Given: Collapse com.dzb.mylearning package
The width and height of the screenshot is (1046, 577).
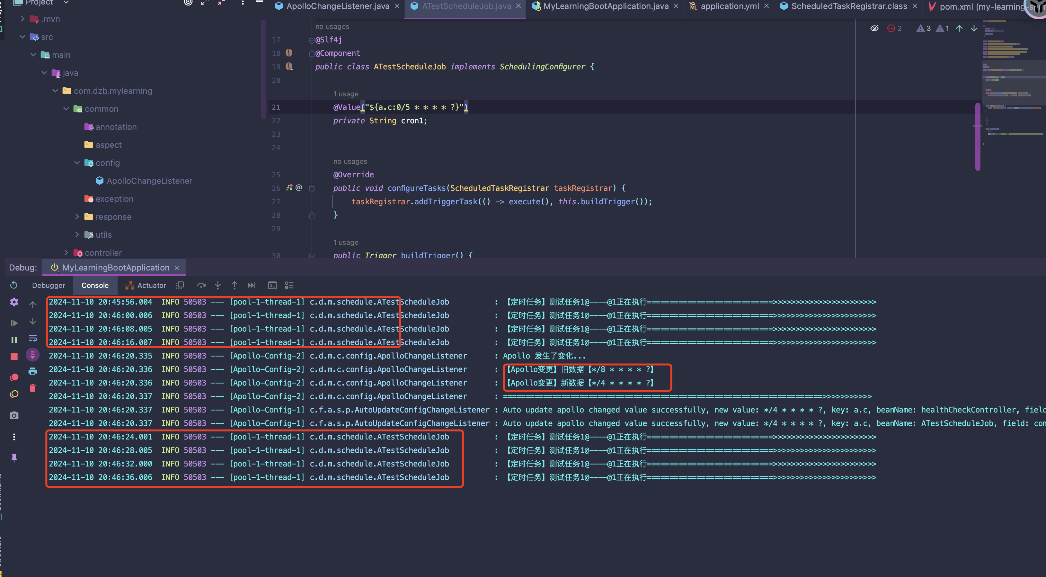Looking at the screenshot, I should tap(55, 91).
